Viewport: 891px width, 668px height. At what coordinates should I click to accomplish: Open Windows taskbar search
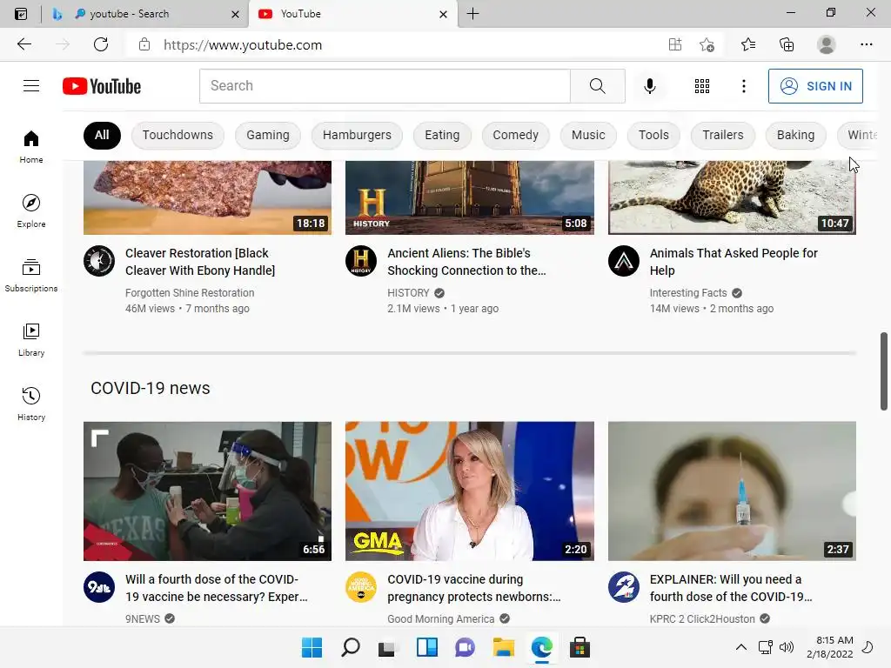351,647
